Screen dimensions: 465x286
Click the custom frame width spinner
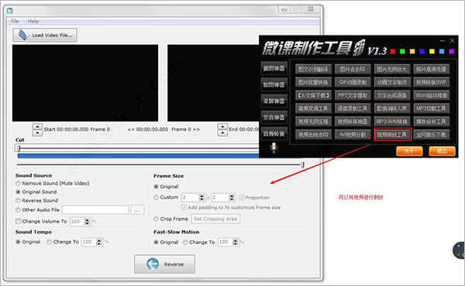coord(201,197)
